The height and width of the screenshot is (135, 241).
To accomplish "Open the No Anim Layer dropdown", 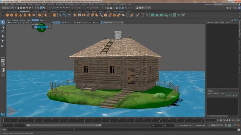I will click(201, 125).
